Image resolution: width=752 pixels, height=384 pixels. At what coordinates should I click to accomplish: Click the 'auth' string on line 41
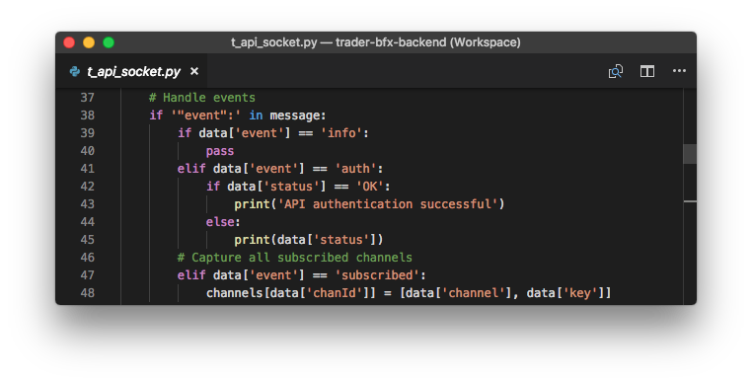tap(355, 169)
